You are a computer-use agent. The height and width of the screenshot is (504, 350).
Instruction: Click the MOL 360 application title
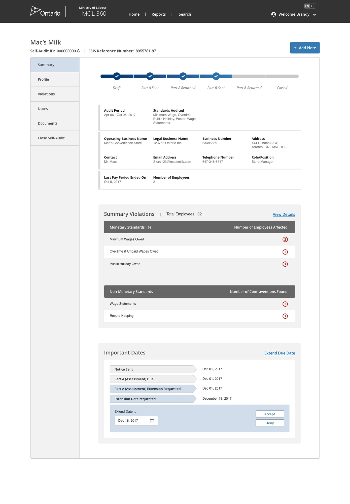[94, 14]
